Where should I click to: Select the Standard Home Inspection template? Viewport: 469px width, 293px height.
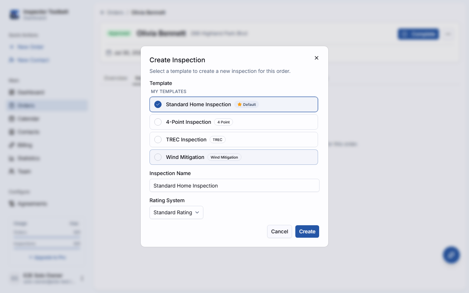coord(234,104)
